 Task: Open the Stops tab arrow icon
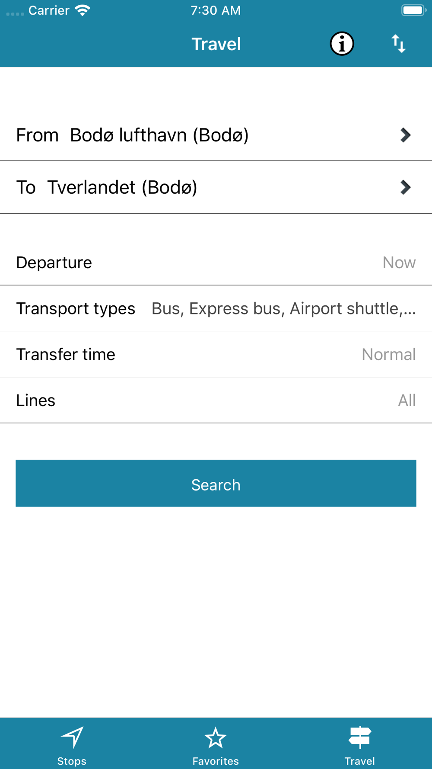(72, 737)
